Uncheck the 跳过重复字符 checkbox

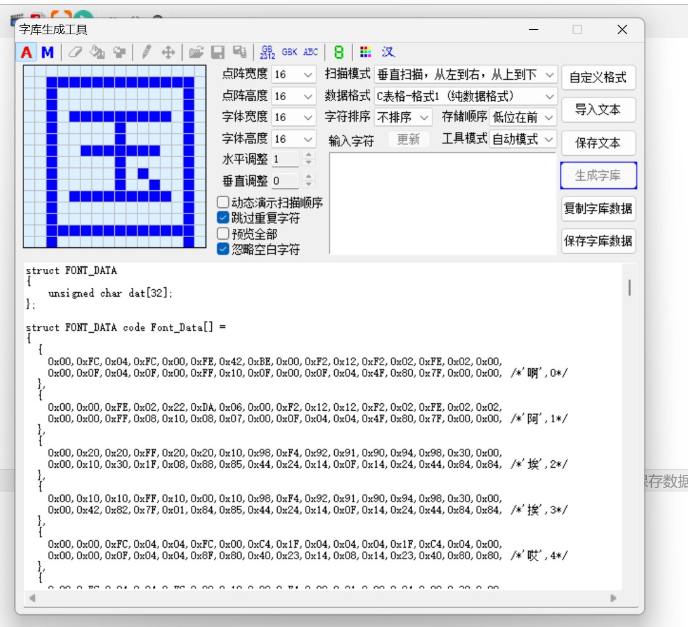pos(223,218)
